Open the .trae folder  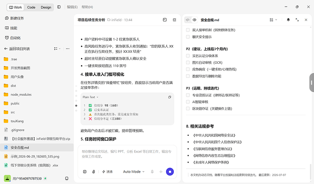pyautogui.click(x=37, y=59)
